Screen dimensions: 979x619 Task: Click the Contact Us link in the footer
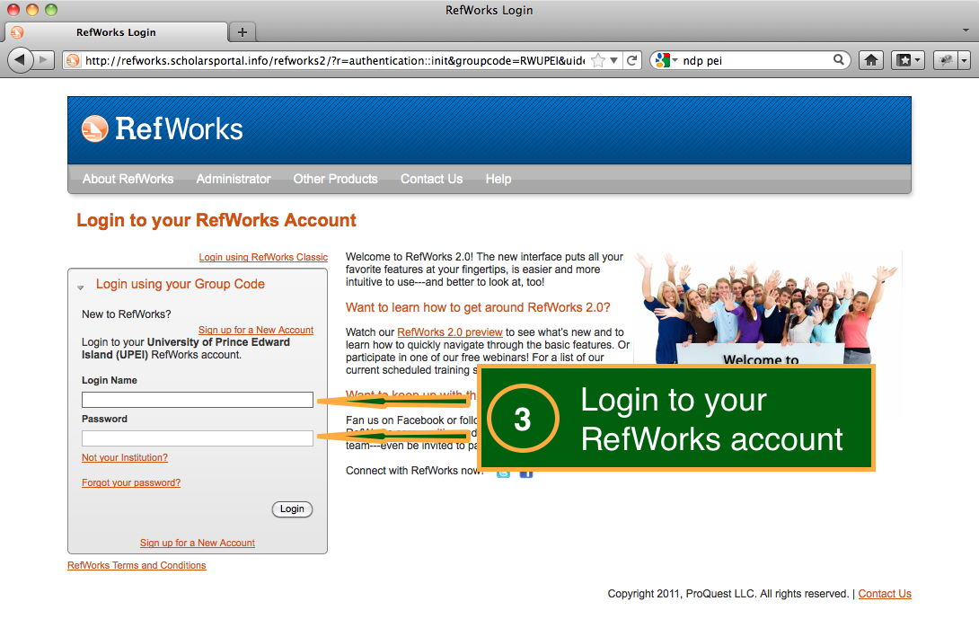point(885,594)
